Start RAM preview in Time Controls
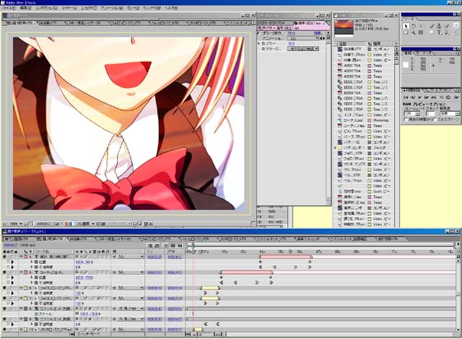Image resolution: width=462 pixels, height=339 pixels. [x=456, y=97]
